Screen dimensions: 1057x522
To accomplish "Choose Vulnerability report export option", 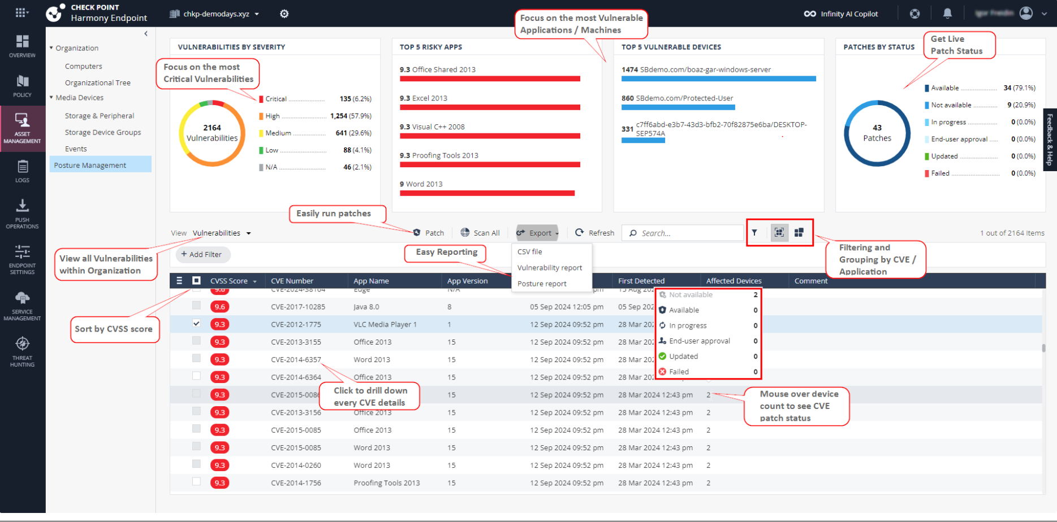I will [551, 268].
